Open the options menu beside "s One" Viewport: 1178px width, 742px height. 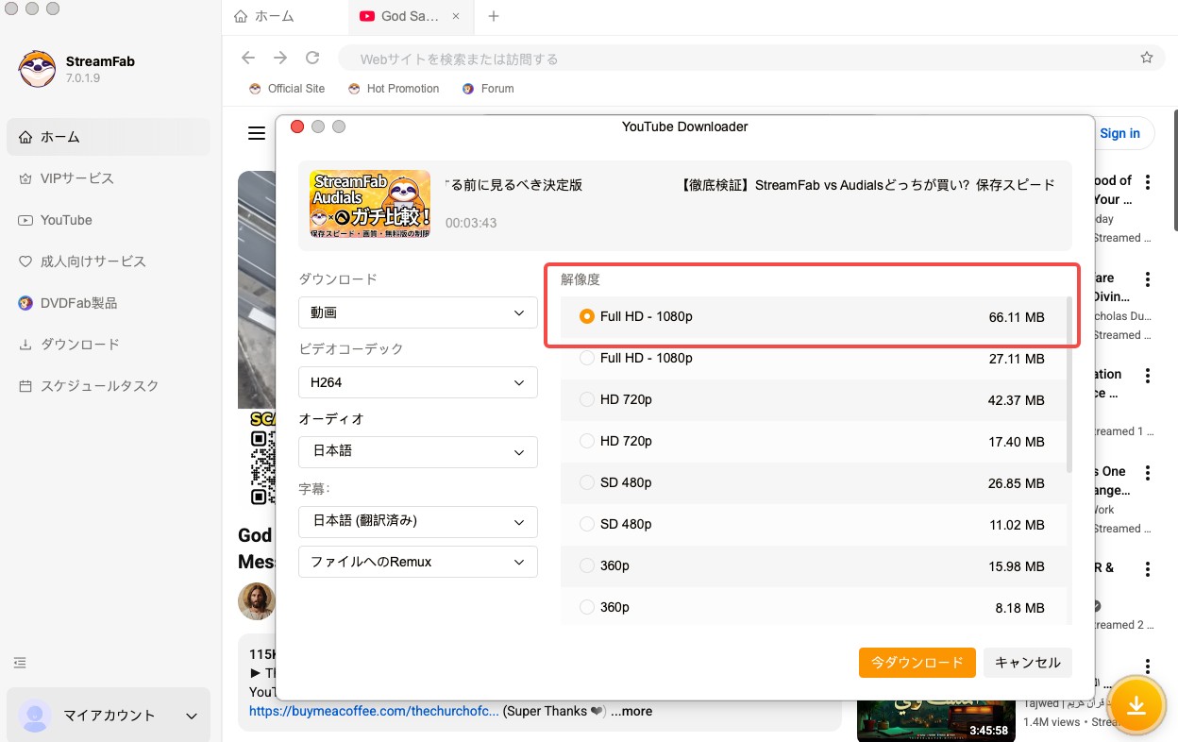(1148, 473)
